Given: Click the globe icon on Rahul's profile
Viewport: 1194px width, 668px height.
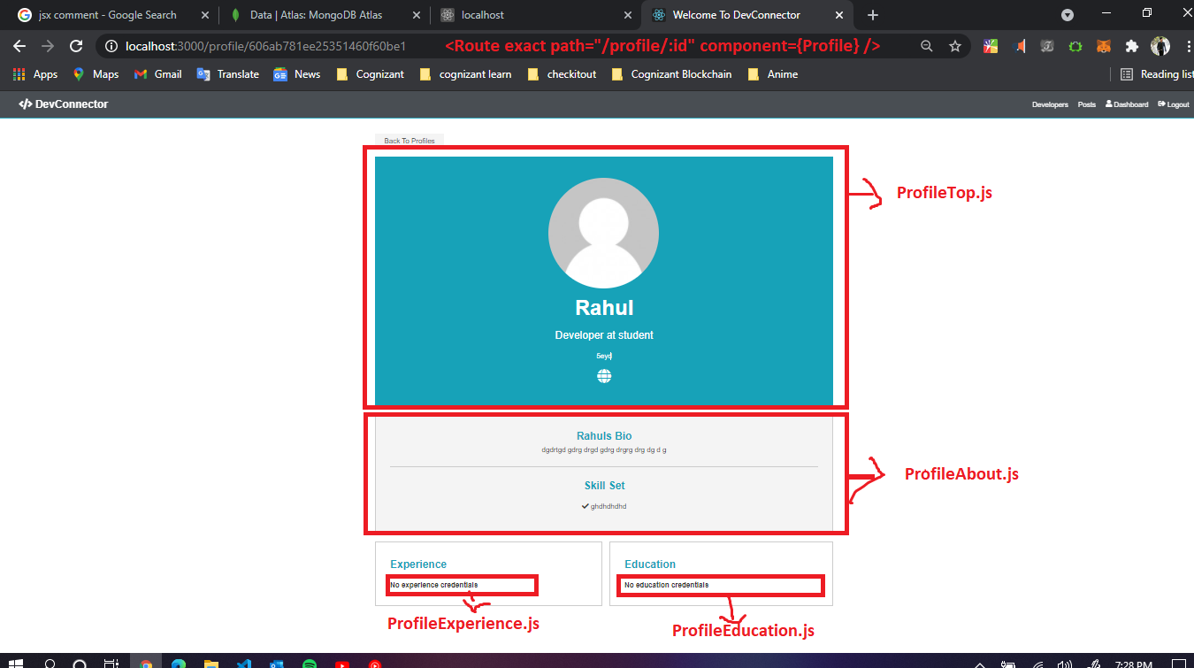Looking at the screenshot, I should pos(603,374).
